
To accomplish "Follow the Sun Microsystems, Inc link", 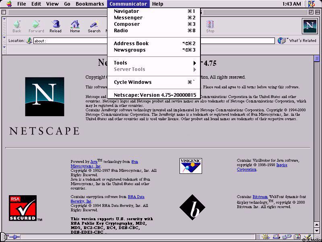I will tap(86, 166).
